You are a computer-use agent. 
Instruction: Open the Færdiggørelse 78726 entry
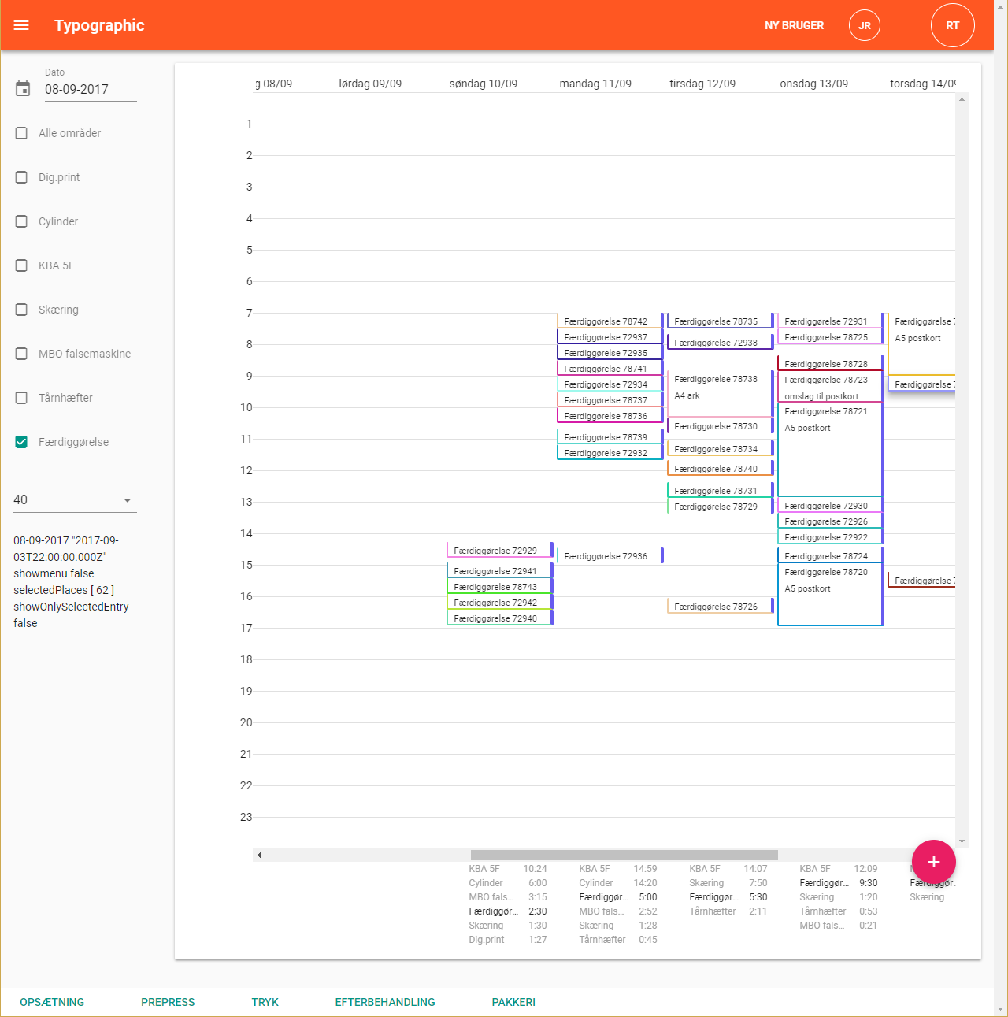tap(721, 606)
